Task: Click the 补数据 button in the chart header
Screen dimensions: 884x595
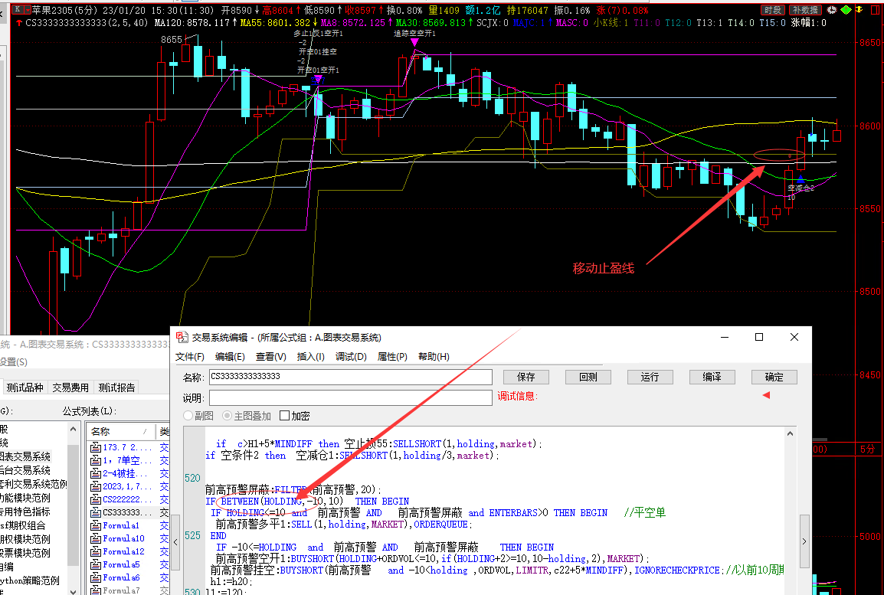Action: tap(805, 10)
